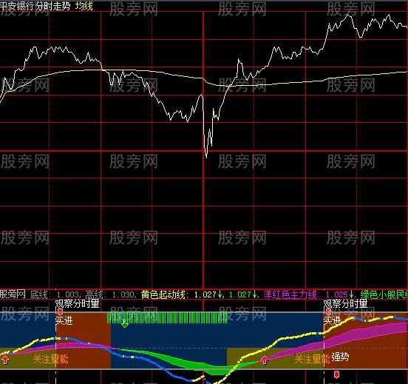Screen dimensions: 408x384
Task: Click the lowest dip of the white price line
Action: (x=207, y=156)
